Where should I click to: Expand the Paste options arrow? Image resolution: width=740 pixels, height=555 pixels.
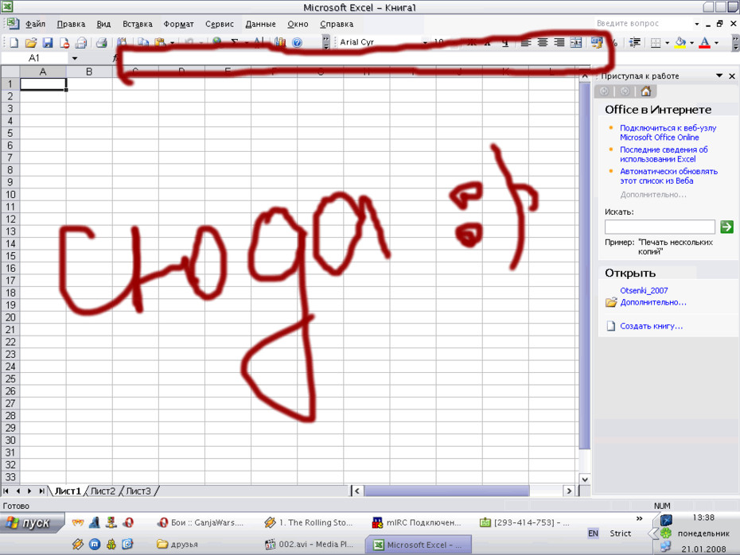172,43
